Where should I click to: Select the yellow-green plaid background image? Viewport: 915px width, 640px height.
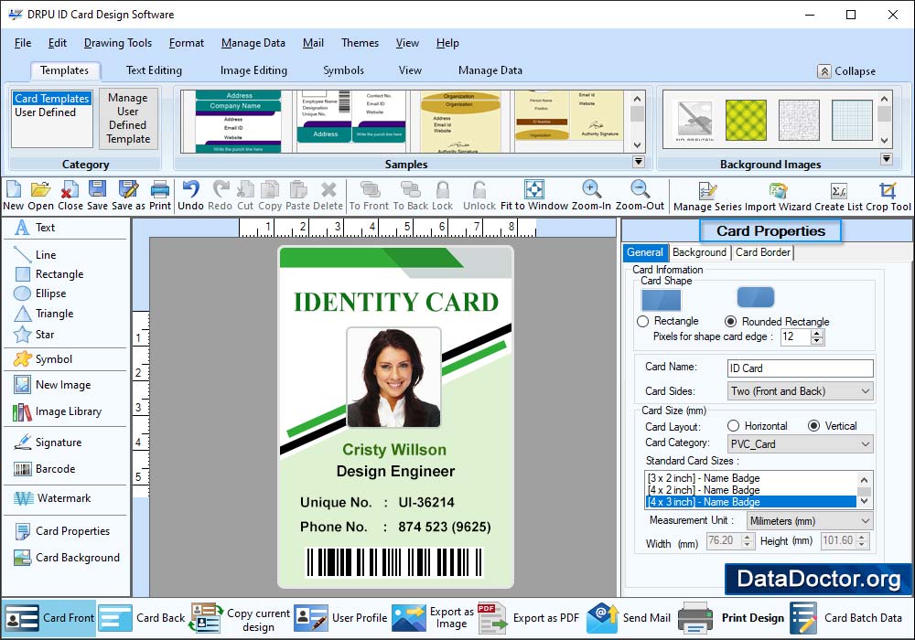point(746,120)
